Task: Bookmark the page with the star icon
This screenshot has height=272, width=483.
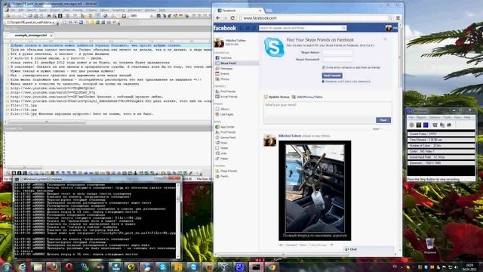Action: point(390,18)
